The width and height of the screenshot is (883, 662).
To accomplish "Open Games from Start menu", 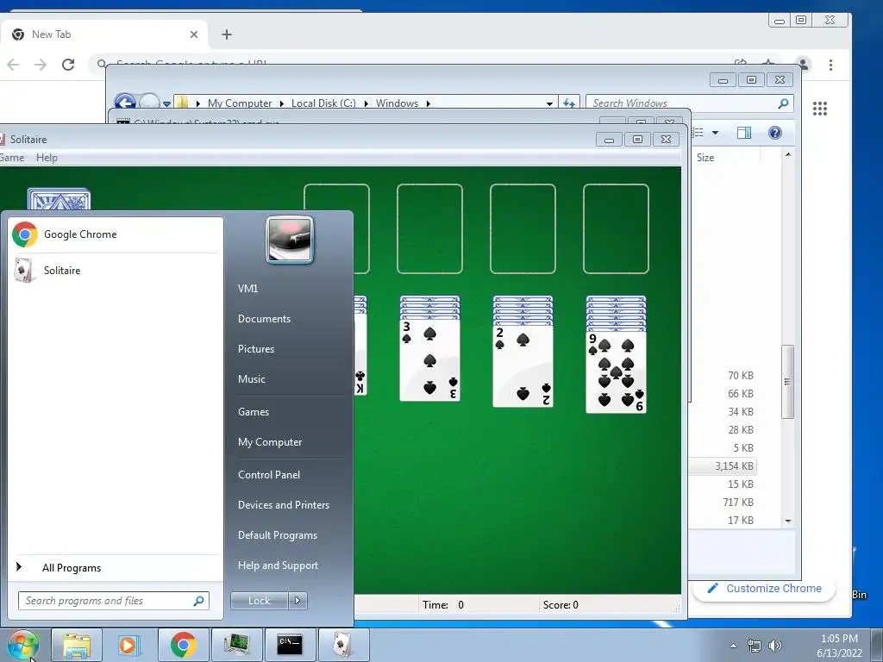I will (254, 412).
